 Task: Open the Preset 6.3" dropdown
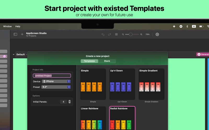pos(56,87)
